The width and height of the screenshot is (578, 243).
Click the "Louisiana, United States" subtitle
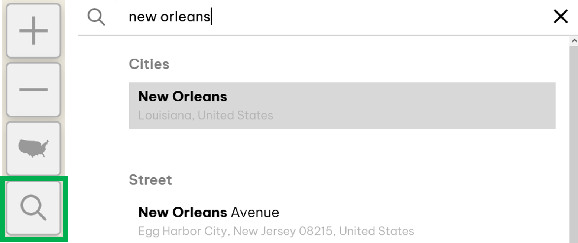205,115
